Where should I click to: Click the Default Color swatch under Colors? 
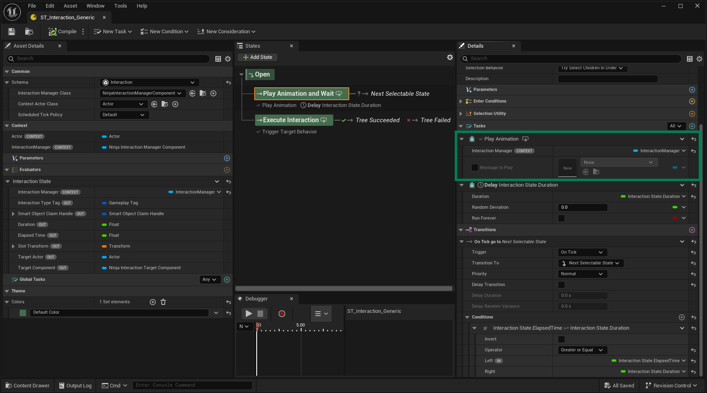pyautogui.click(x=22, y=312)
